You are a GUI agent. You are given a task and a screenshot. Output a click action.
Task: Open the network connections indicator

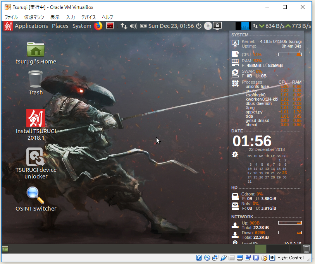pyautogui.click(x=124, y=26)
